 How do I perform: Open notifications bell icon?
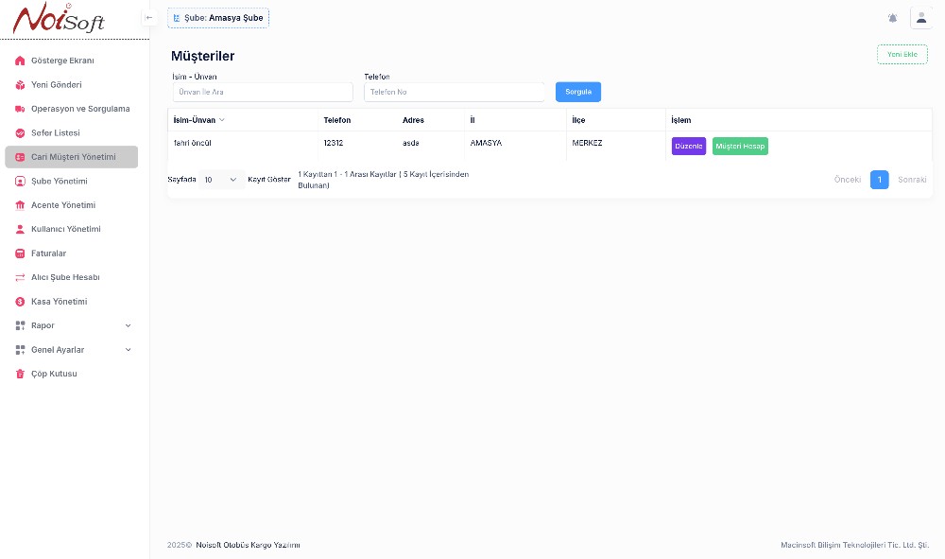click(x=893, y=18)
